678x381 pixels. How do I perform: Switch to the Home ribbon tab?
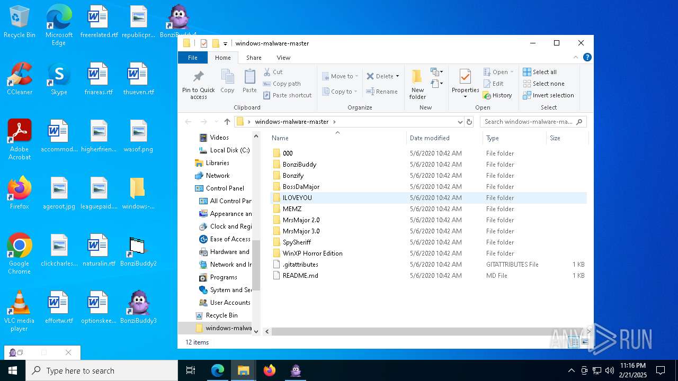[x=222, y=58]
